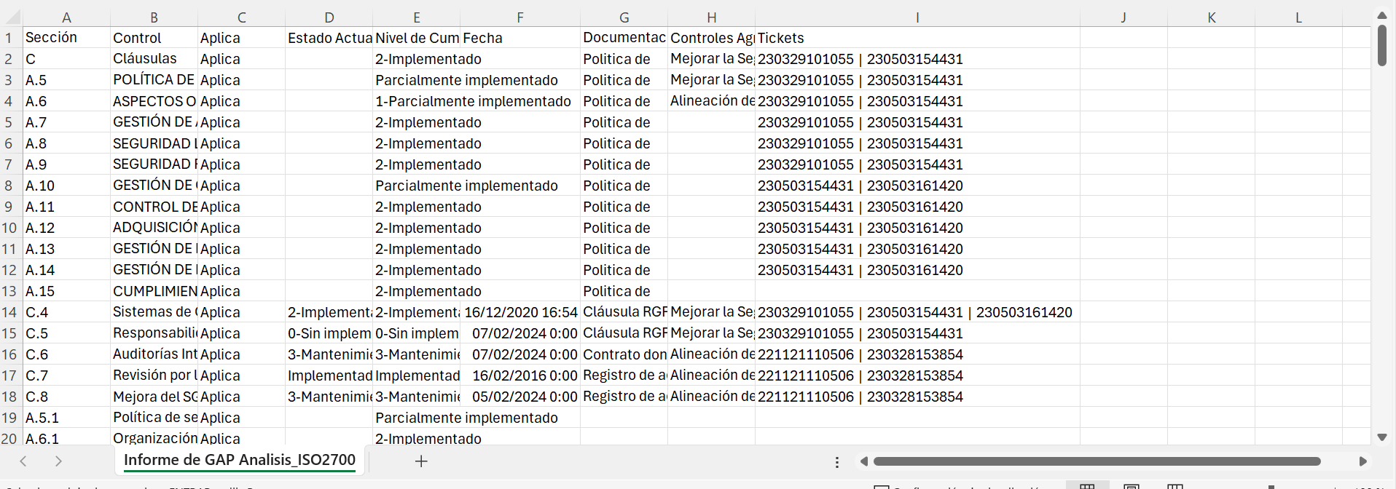The width and height of the screenshot is (1396, 489).
Task: Select the column F header
Action: point(519,17)
